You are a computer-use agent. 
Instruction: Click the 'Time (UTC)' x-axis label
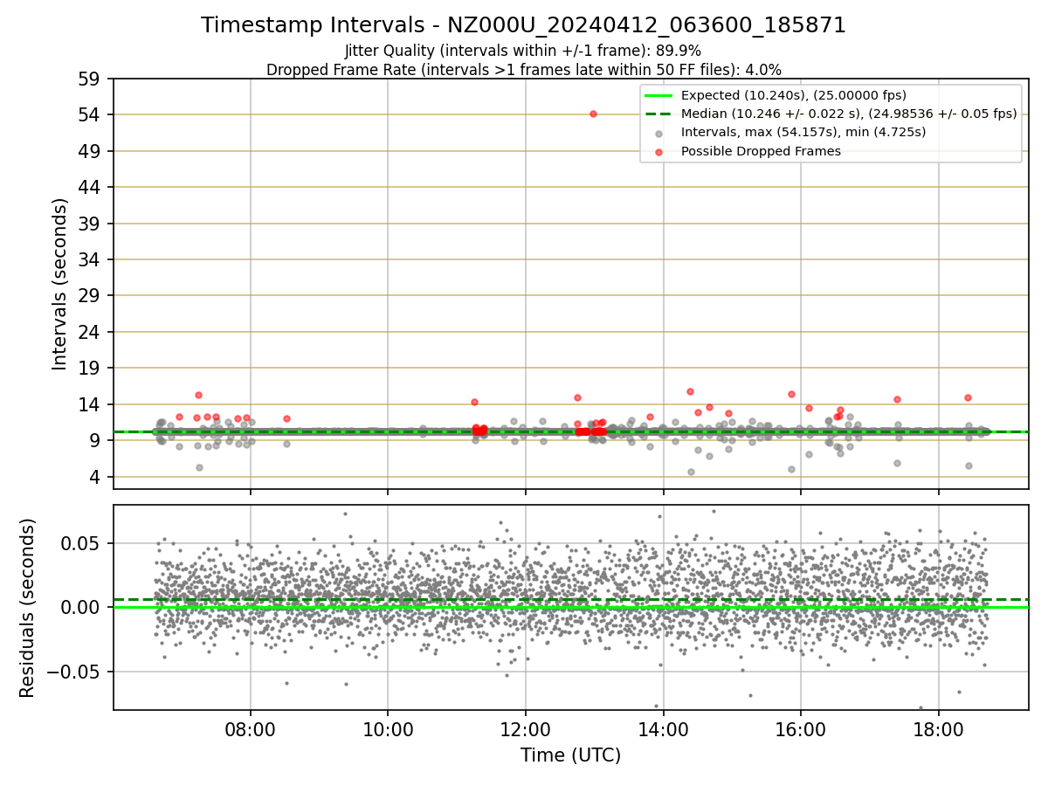[x=570, y=755]
